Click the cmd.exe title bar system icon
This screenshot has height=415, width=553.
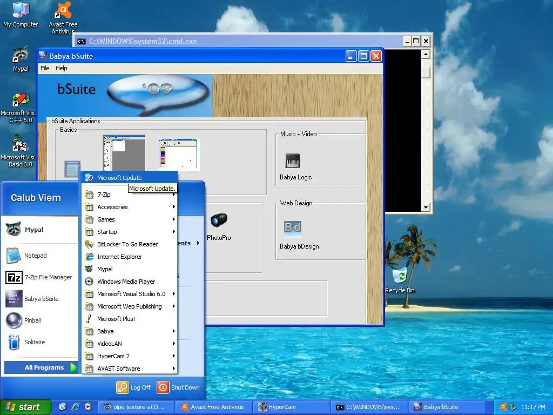pyautogui.click(x=81, y=41)
